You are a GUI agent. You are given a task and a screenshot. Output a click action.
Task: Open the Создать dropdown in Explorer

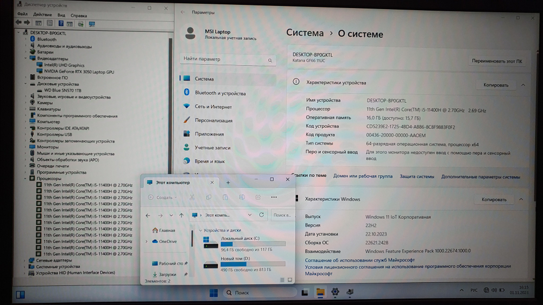163,198
